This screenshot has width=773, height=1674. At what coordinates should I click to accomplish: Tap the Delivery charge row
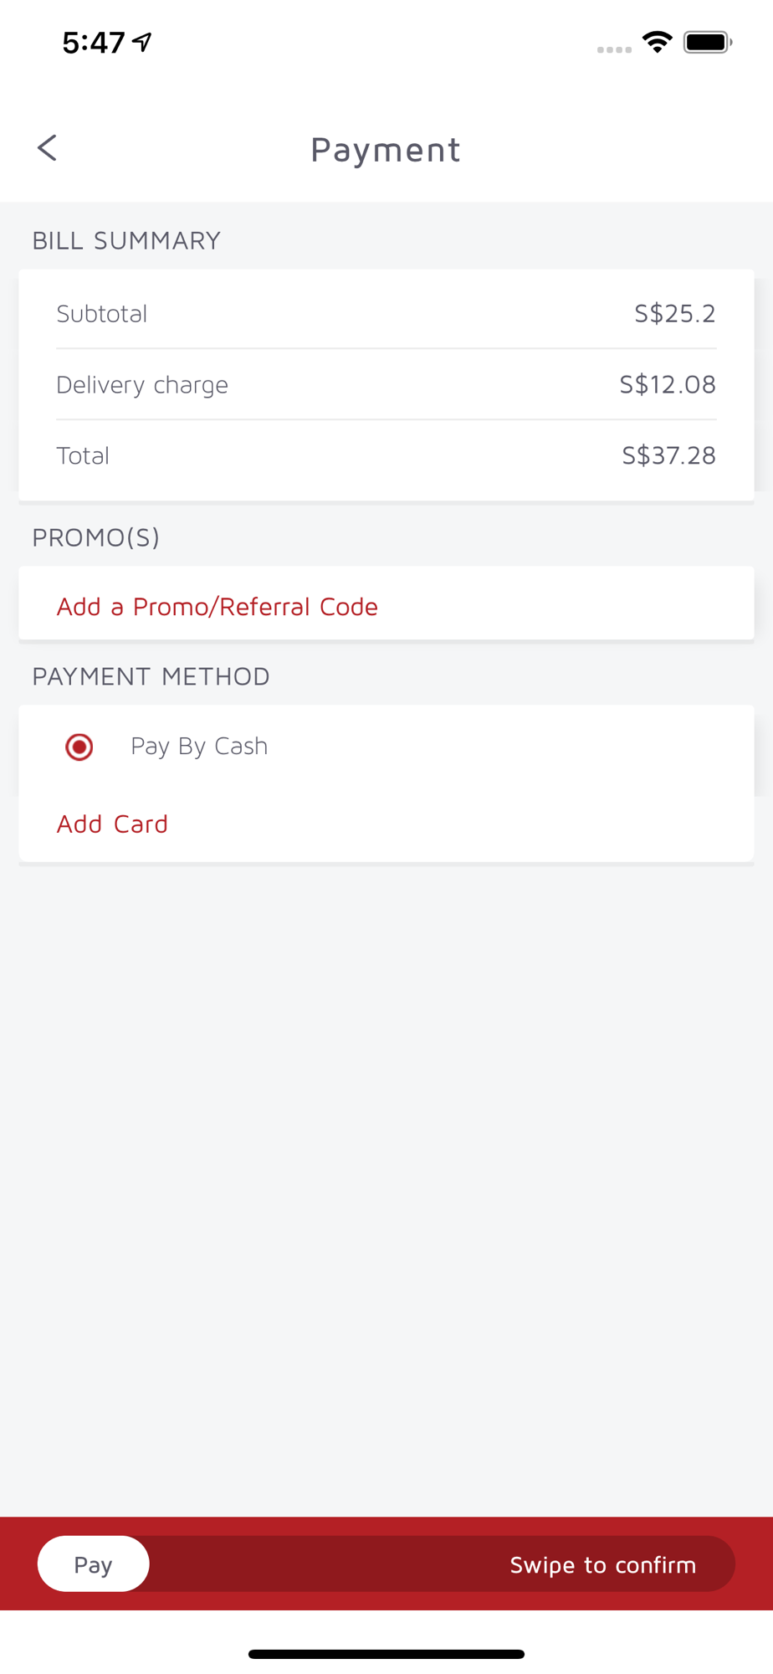click(x=386, y=384)
